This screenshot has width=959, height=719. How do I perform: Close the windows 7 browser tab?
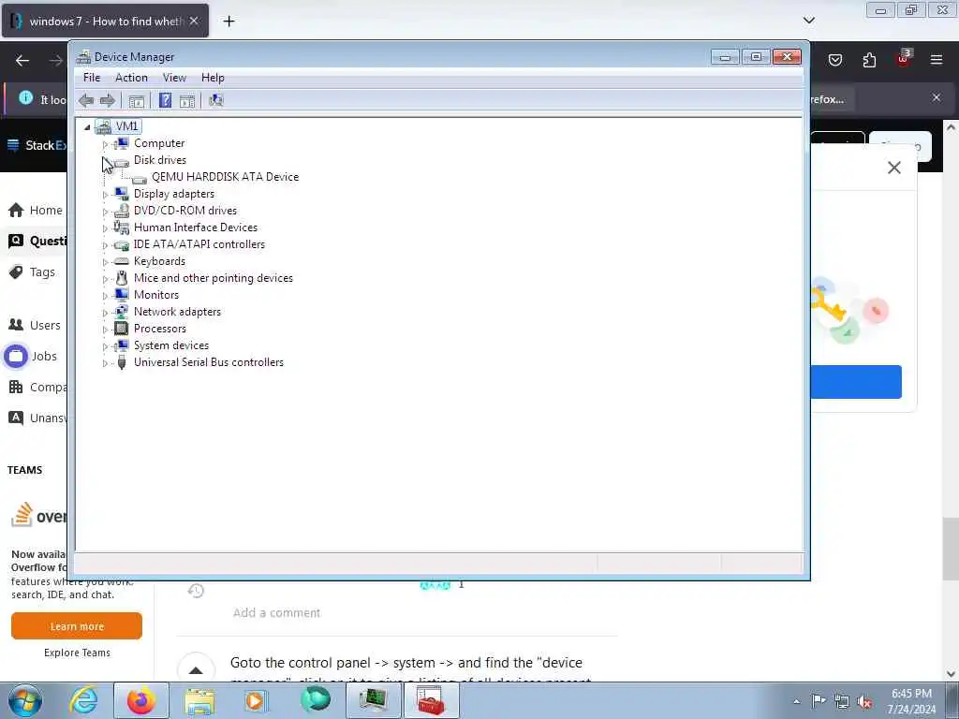click(x=194, y=21)
